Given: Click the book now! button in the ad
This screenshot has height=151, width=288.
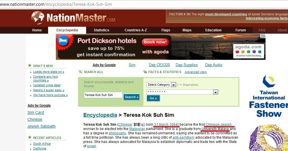Looking at the screenshot, I should pos(156,42).
